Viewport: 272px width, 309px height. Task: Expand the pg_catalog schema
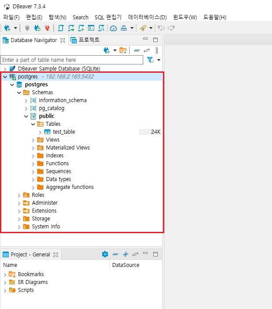coord(26,109)
